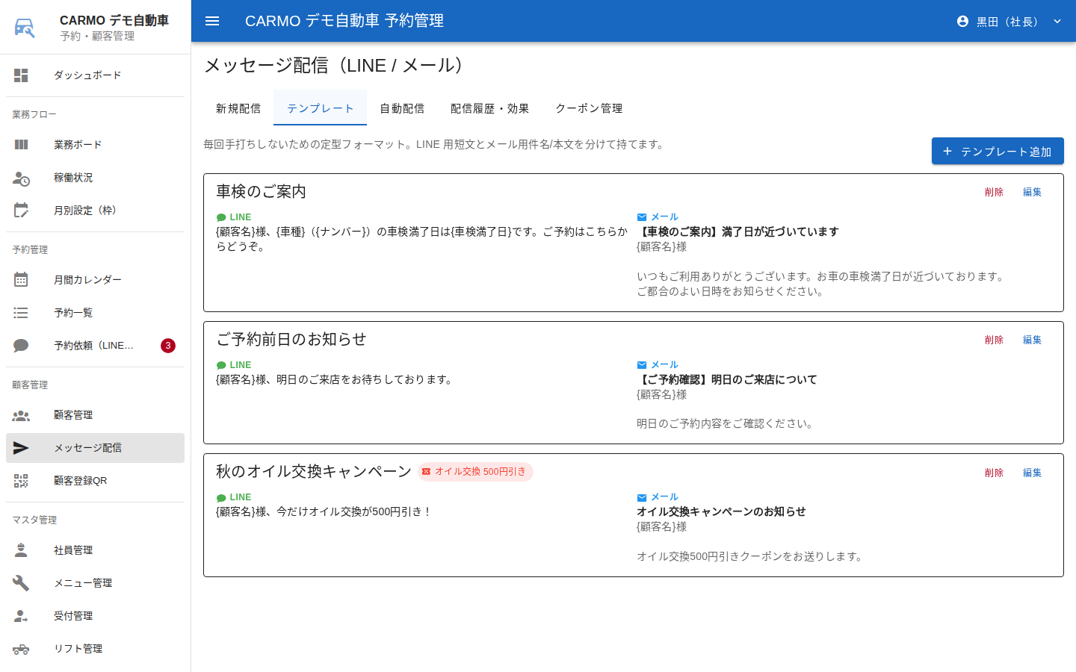Switch to the 新規配信 tab
The height and width of the screenshot is (672, 1076).
(x=238, y=108)
